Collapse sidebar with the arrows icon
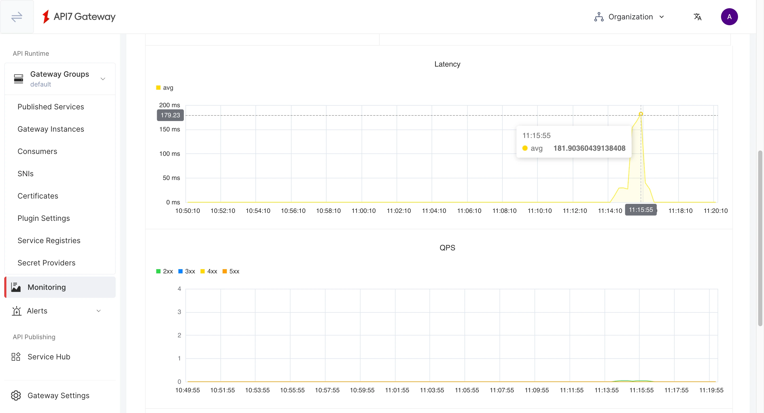The image size is (764, 413). (17, 17)
